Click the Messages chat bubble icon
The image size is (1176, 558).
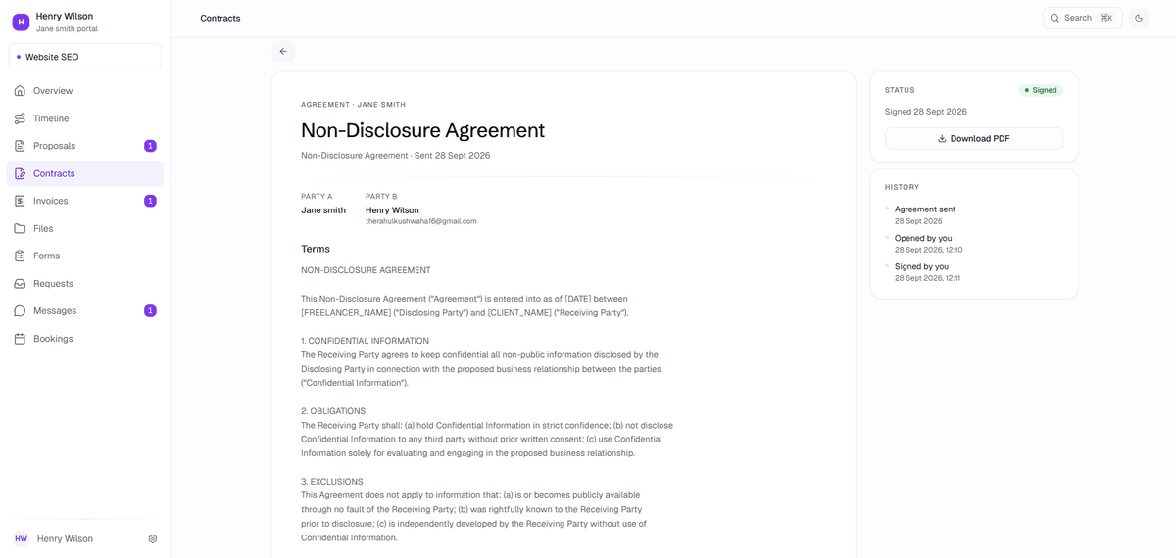tap(21, 310)
